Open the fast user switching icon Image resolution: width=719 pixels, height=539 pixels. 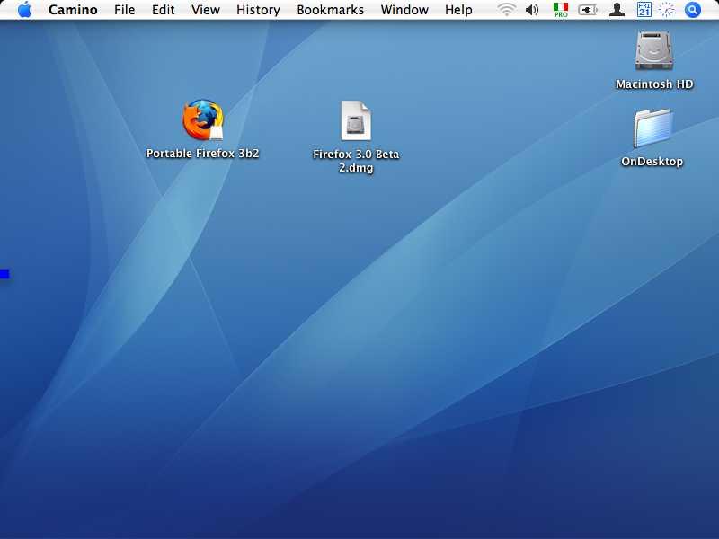616,10
